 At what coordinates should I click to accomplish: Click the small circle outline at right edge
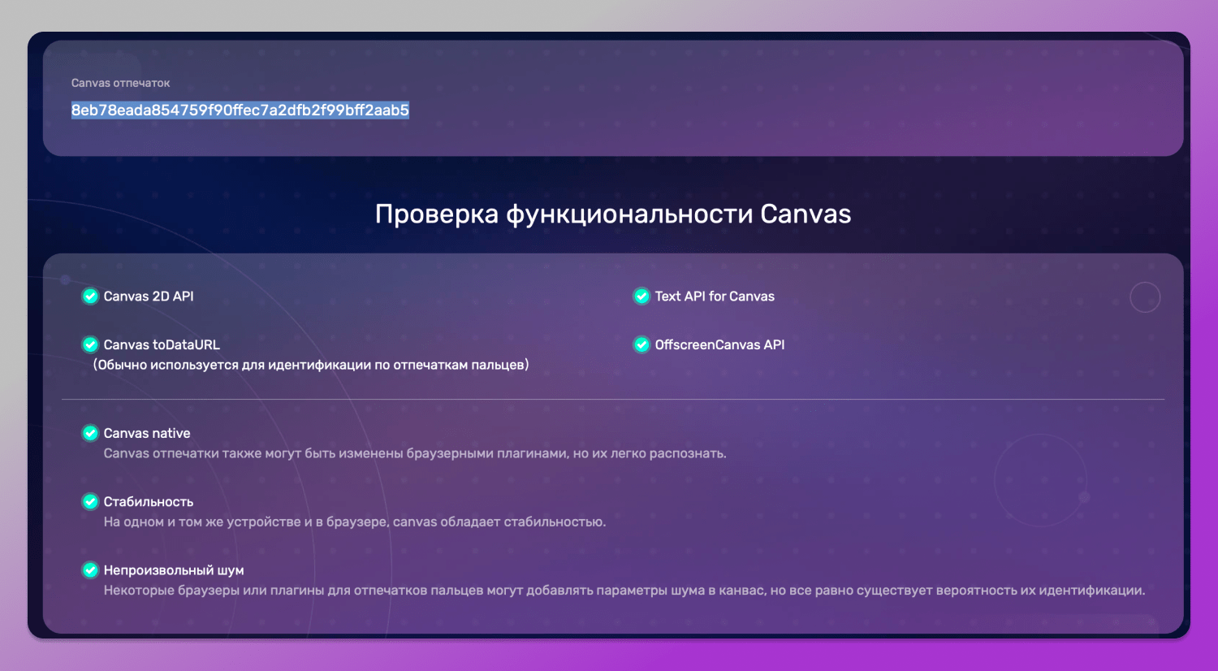pyautogui.click(x=1145, y=297)
